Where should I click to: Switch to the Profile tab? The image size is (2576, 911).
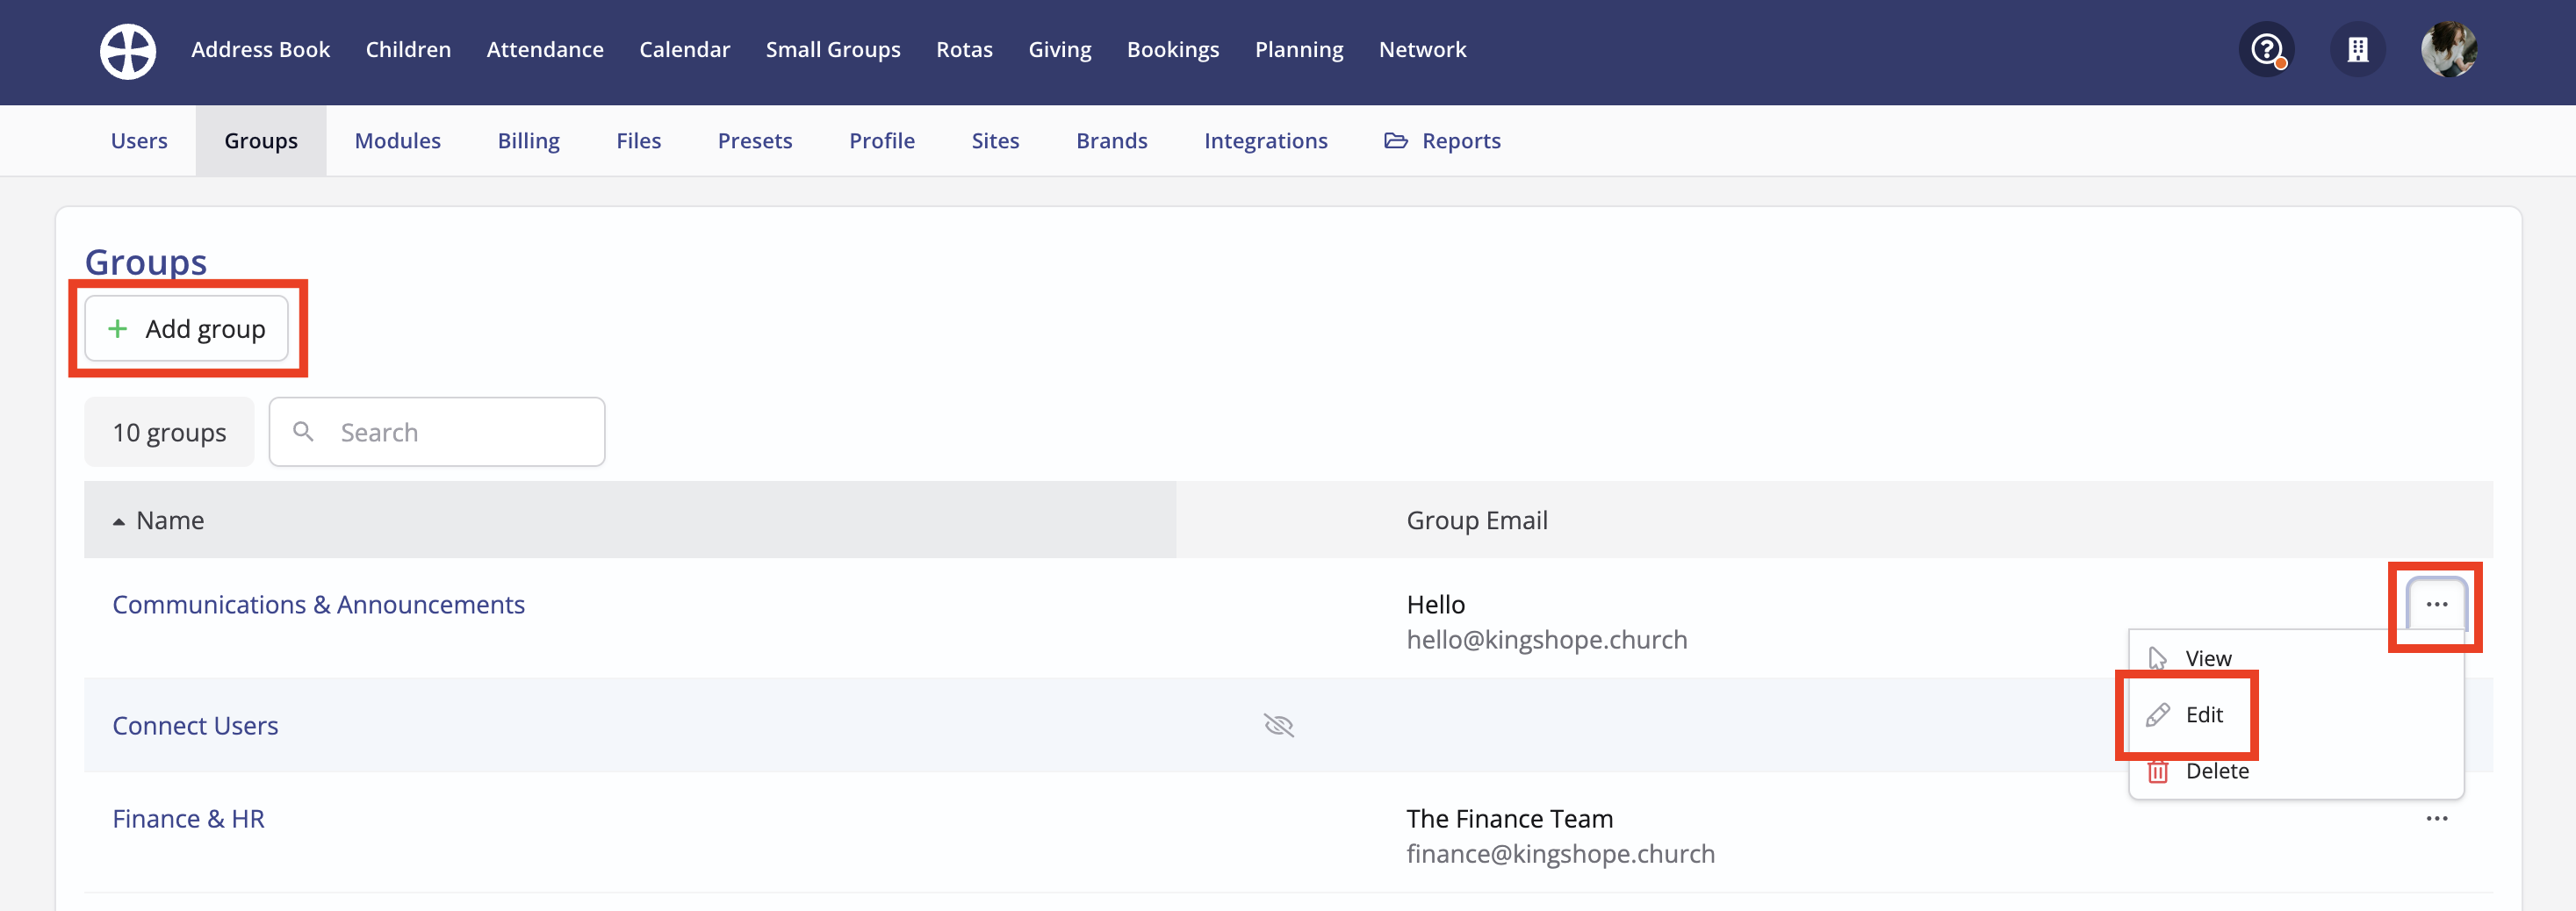882,141
